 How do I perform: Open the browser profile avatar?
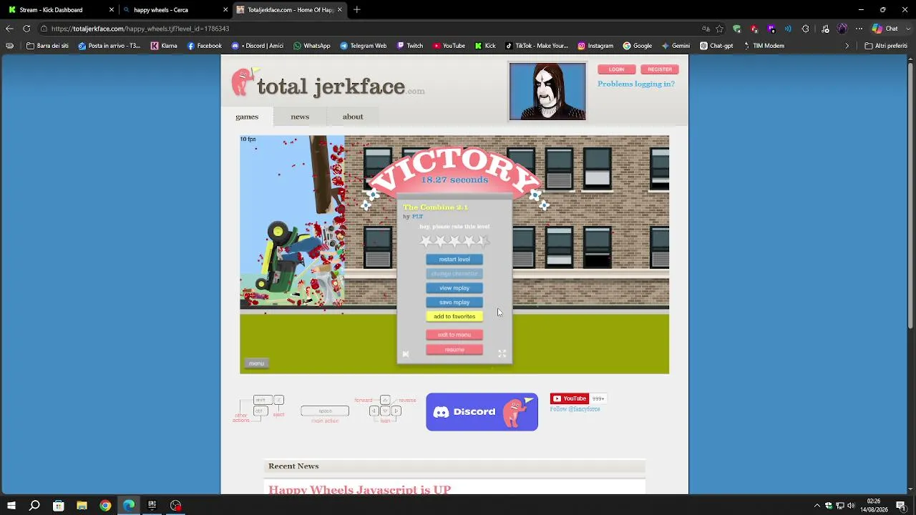pos(842,29)
